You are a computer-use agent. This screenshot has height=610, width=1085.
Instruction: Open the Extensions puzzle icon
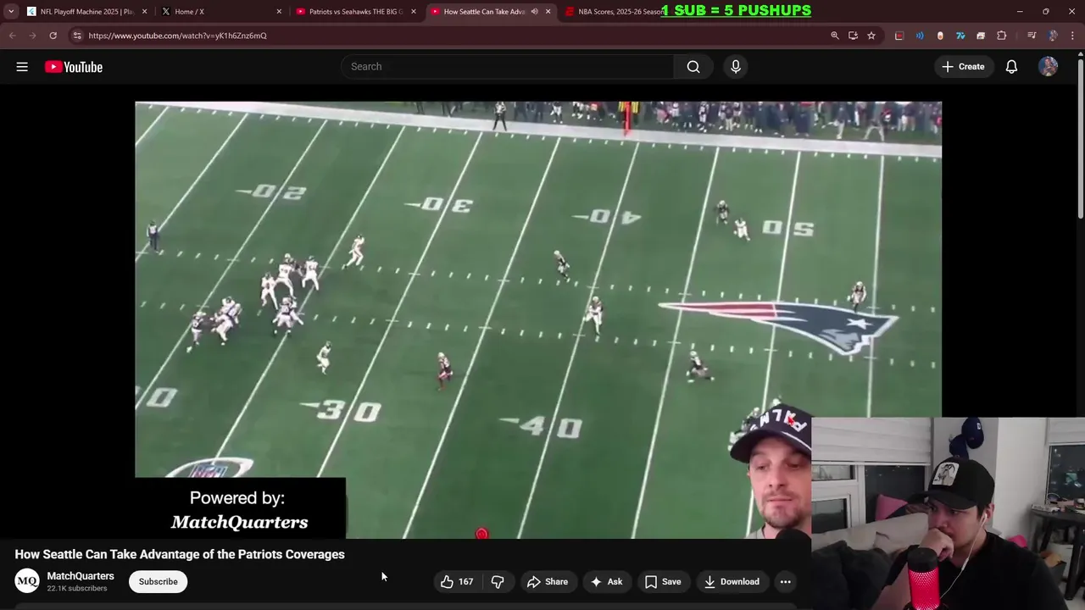pos(1002,36)
